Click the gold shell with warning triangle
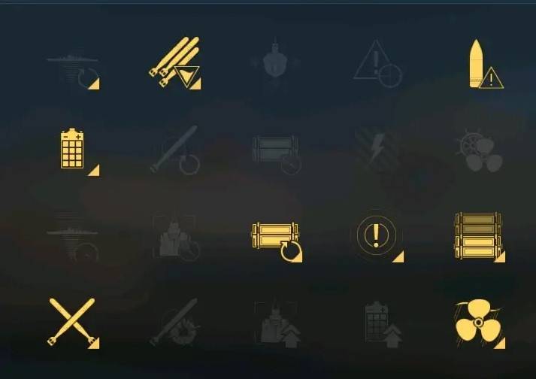The height and width of the screenshot is (379, 536). 486,64
